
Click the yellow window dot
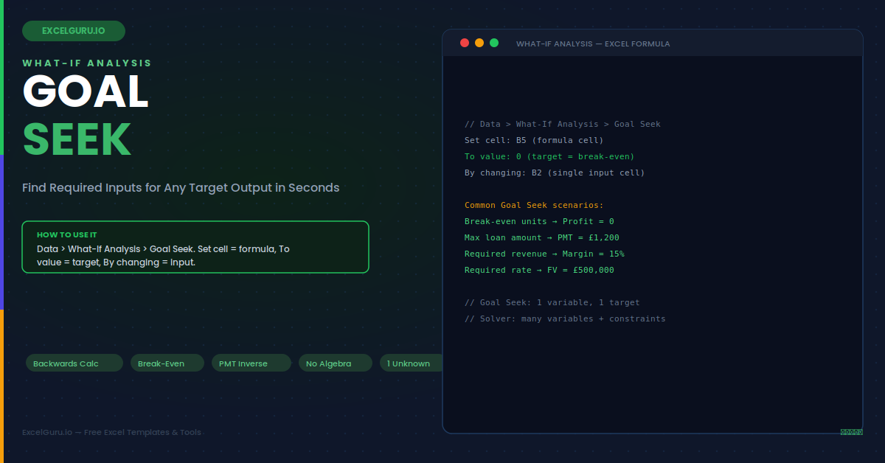coord(479,43)
